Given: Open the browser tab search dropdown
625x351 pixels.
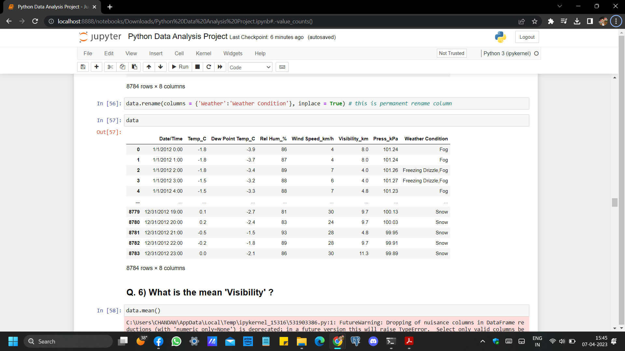Looking at the screenshot, I should [560, 6].
